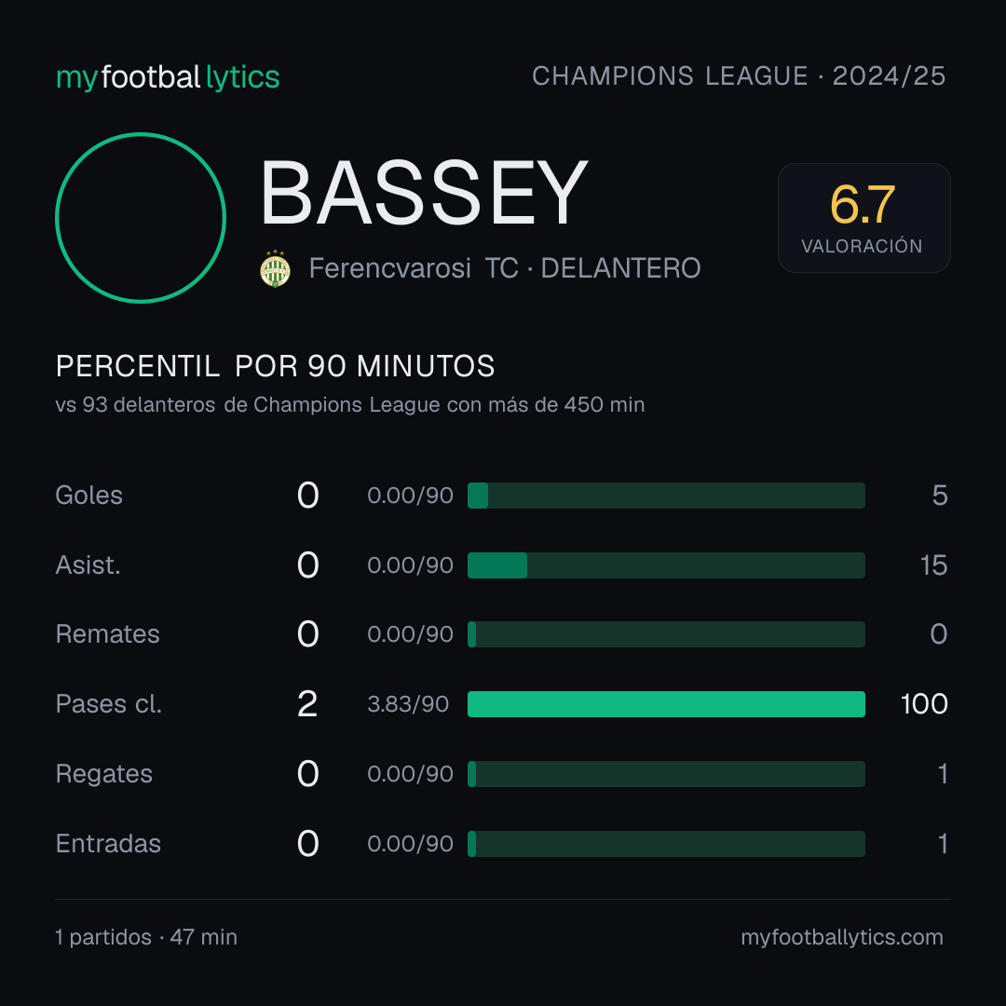Click the Asist. percentile bar
The image size is (1006, 1006).
click(x=666, y=565)
